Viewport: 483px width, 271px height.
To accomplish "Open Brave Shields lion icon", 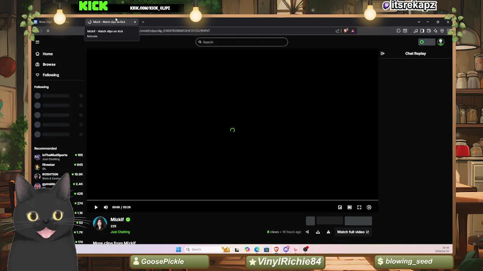I will 345,31.
